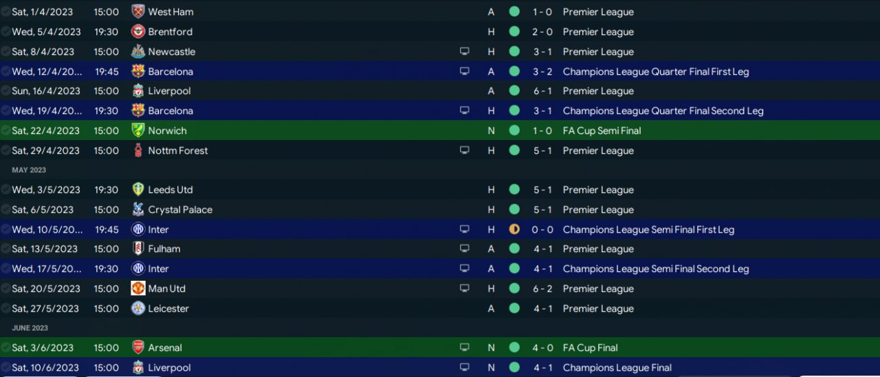Click the Brentford club crest
The height and width of the screenshot is (377, 880).
coord(138,32)
